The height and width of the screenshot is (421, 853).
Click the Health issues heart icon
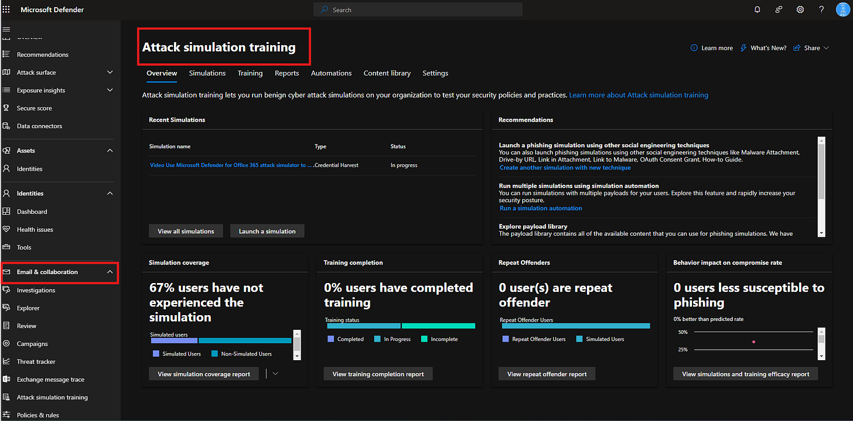pos(6,229)
